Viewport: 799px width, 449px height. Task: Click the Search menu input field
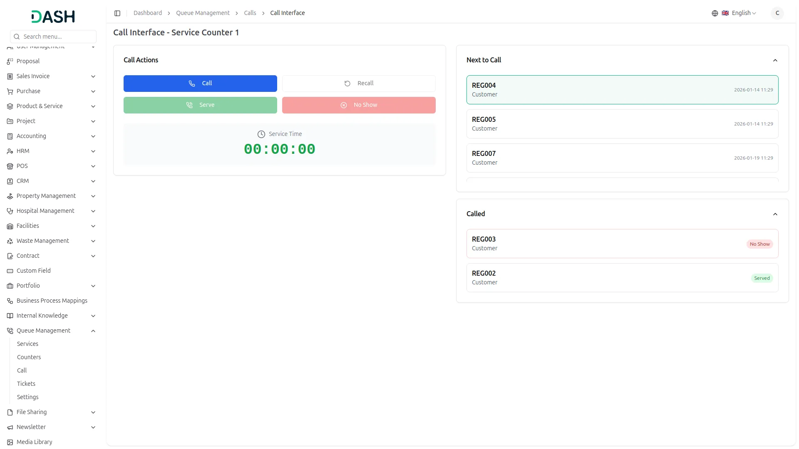pyautogui.click(x=53, y=37)
